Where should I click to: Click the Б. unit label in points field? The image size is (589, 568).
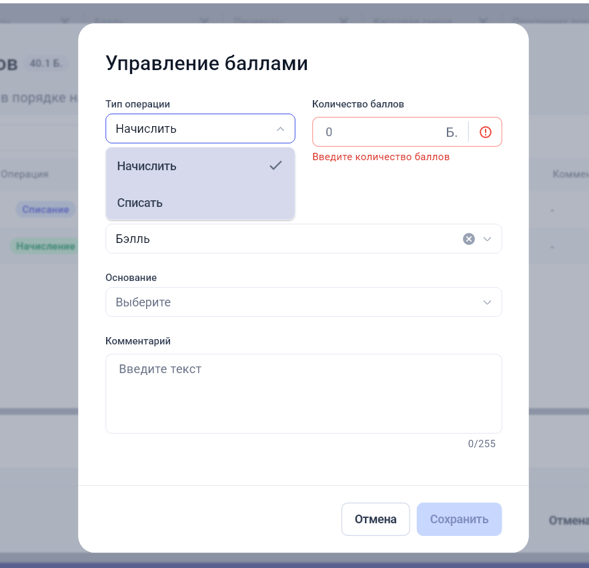point(452,132)
